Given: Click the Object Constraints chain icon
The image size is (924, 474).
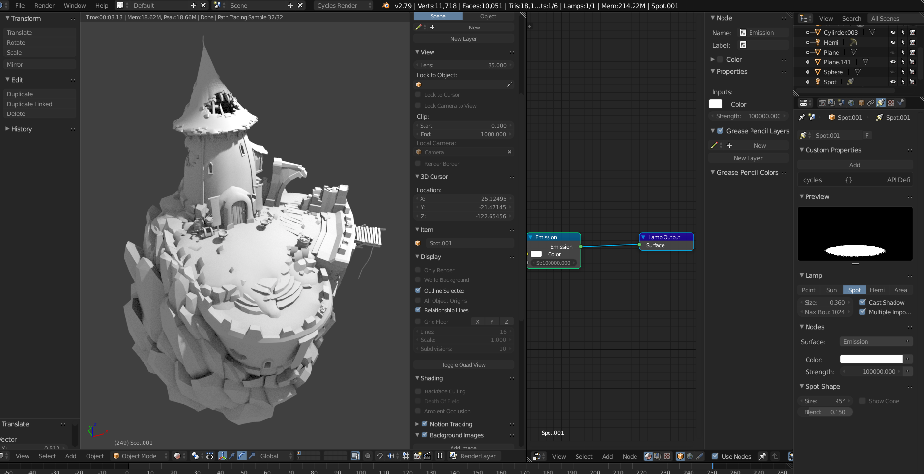Looking at the screenshot, I should 871,103.
